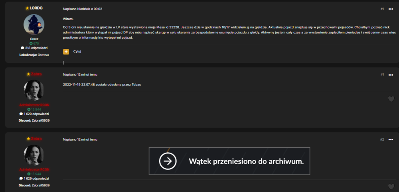Click 'Administrator RCON' label in post #2
Viewport: 399px width, 192px height.
[x=34, y=169]
